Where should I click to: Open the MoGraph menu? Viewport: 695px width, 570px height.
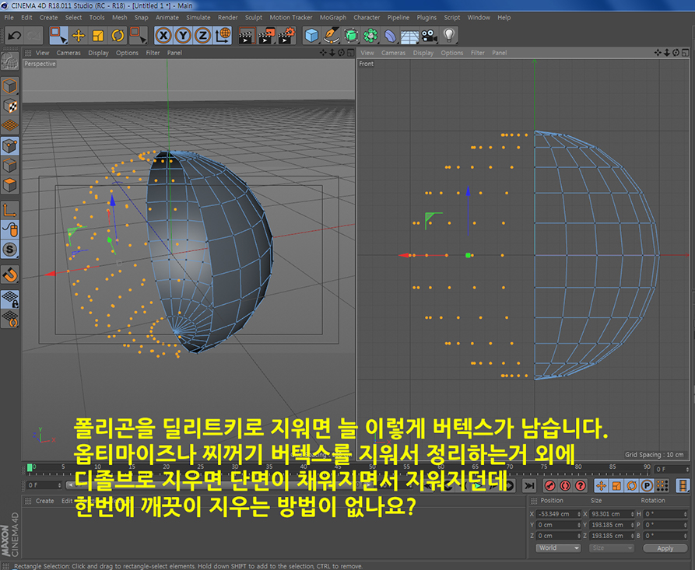pos(333,18)
